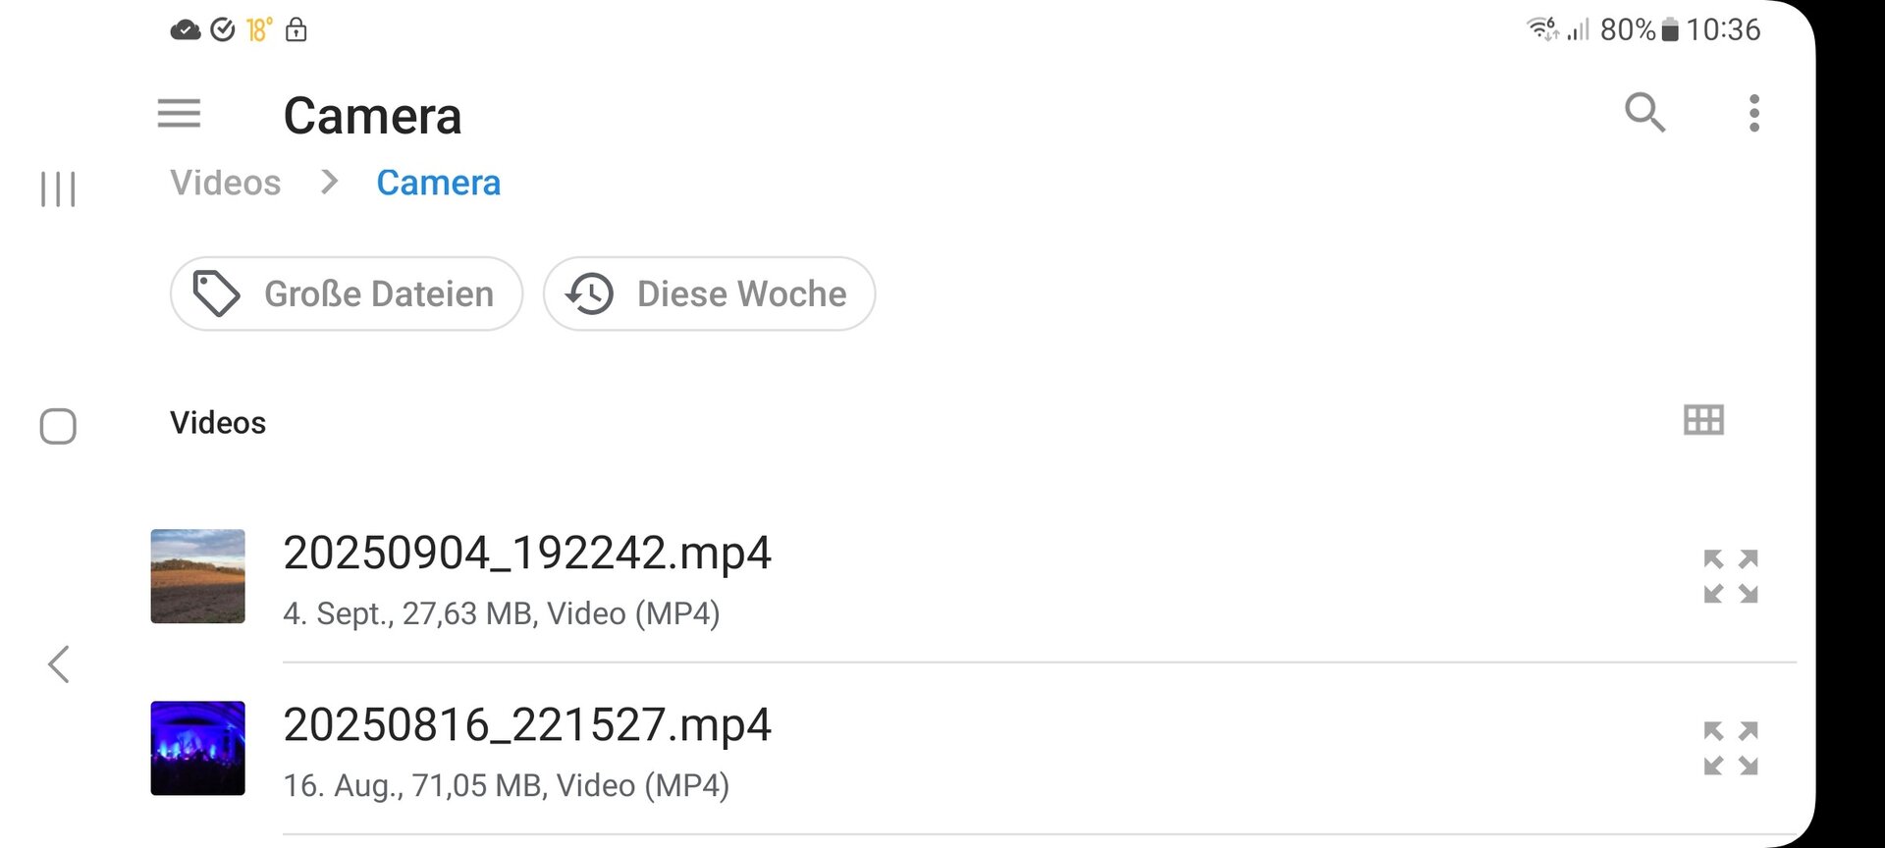This screenshot has width=1885, height=848.
Task: Expand fullscreen icon for 20250816_221527.mp4
Action: click(1730, 748)
